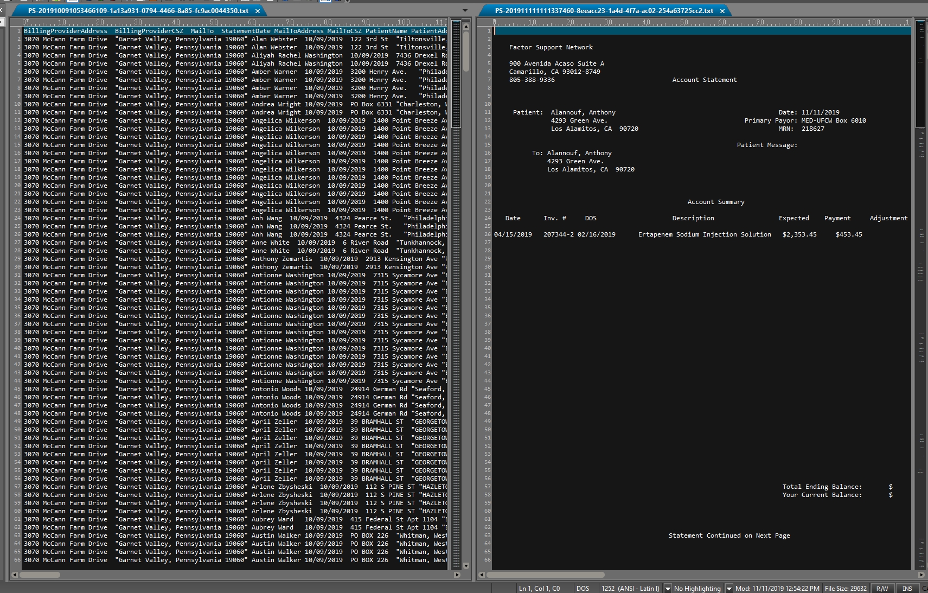Click 'Total Ending Balance:' label
Viewport: 928px width, 593px height.
(x=822, y=487)
